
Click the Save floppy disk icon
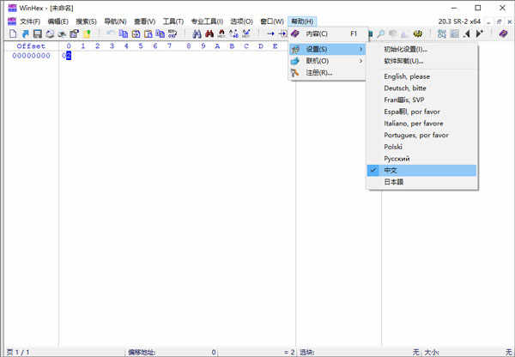click(x=38, y=33)
